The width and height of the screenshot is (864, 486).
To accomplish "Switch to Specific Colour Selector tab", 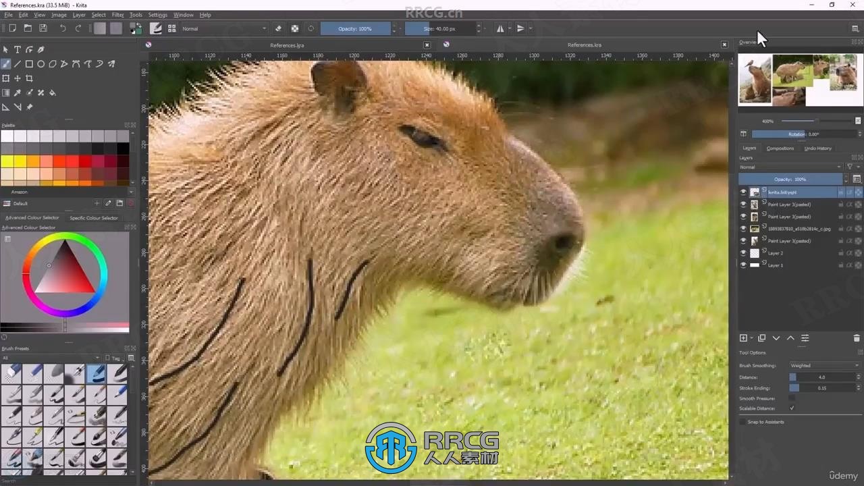I will click(x=94, y=217).
